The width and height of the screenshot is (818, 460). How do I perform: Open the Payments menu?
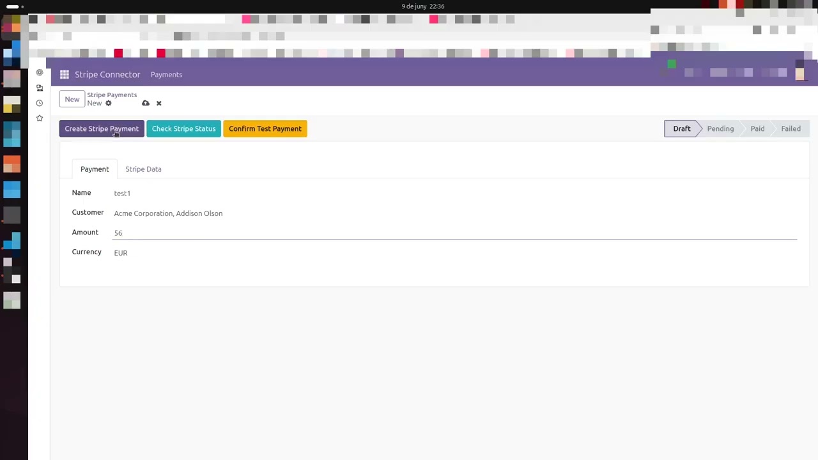tap(166, 75)
